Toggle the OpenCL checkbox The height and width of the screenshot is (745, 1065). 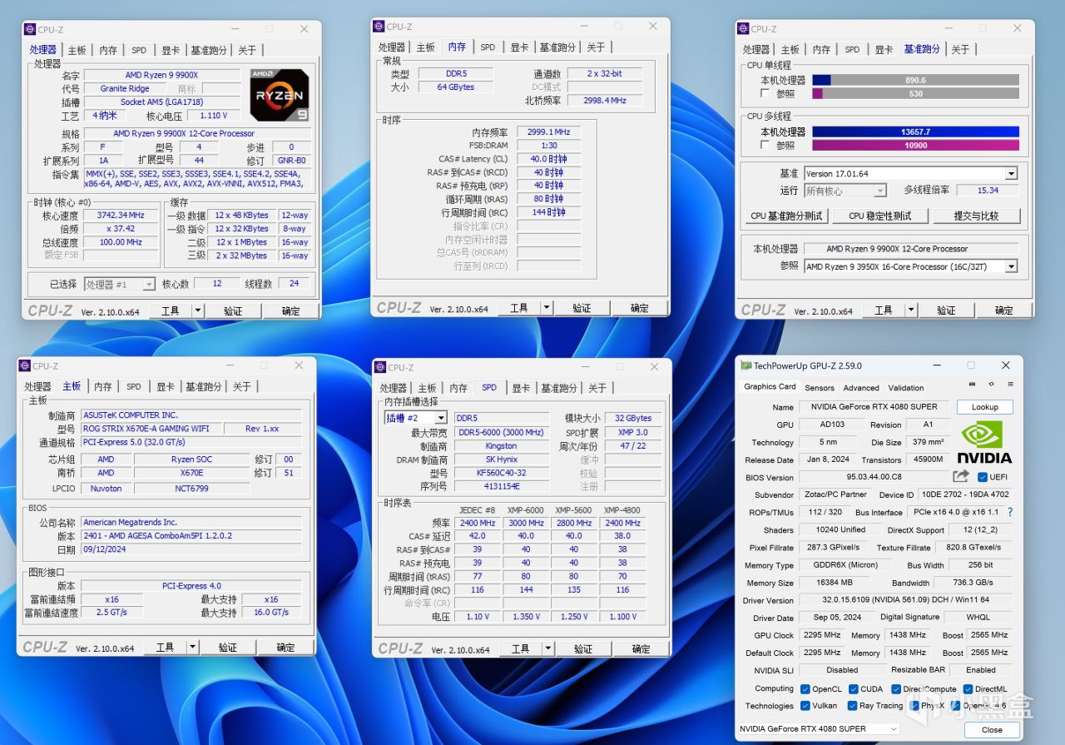[805, 689]
